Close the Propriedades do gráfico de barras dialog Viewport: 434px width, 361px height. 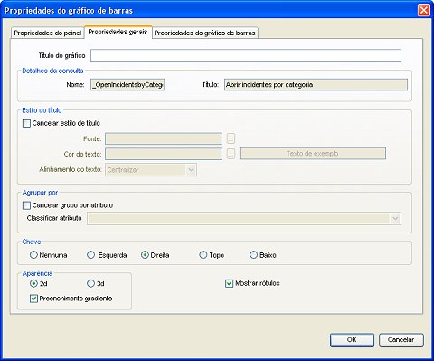point(424,10)
